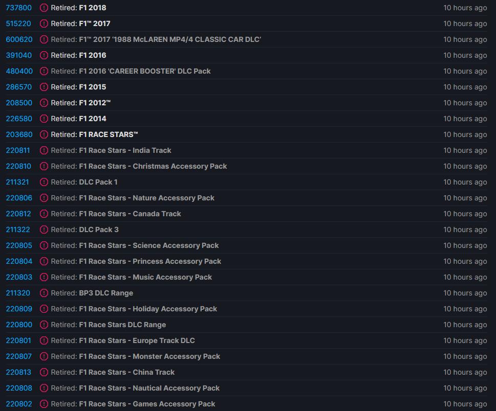
Task: Click the retired icon for Europe Track DLC
Action: coord(44,340)
